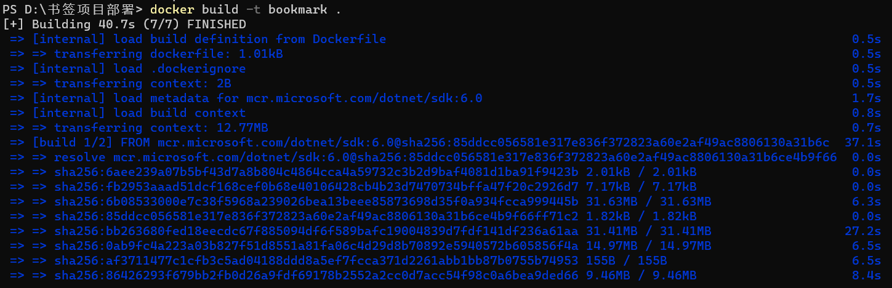Click the "Building 40.7s (7/7) FINISHED" status line
The width and height of the screenshot is (892, 288).
[139, 25]
